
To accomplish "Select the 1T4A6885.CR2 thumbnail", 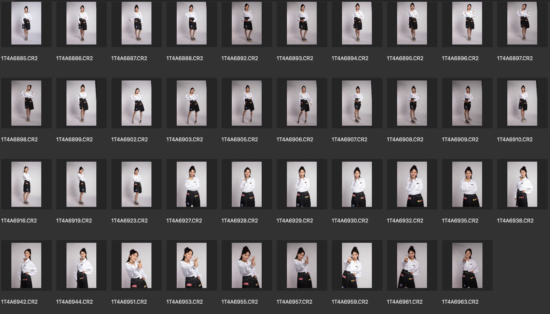I will click(26, 23).
